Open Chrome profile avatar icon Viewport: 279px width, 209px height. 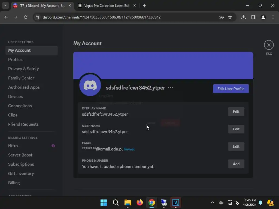point(263,17)
